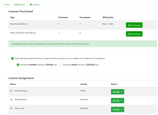Image resolution: width=158 pixels, height=115 pixels.
Task: Choose Purchase yearly licenses radio option
Action: [61, 65]
